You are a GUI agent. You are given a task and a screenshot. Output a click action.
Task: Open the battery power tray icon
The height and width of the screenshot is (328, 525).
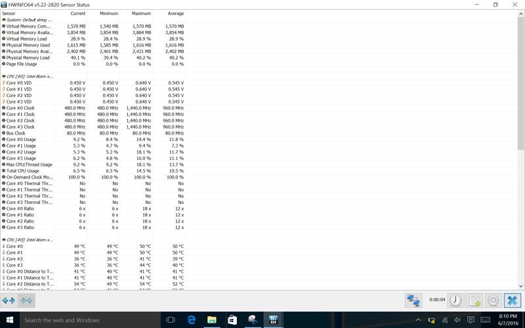(x=432, y=320)
